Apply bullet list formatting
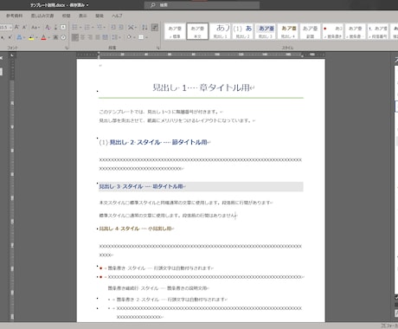This screenshot has width=398, height=329. coord(74,27)
